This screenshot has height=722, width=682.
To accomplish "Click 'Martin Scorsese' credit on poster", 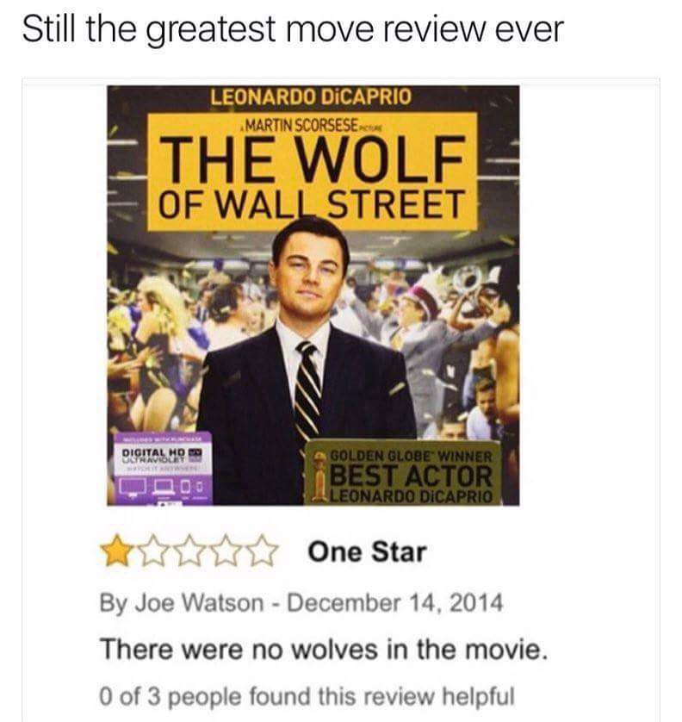I will coord(301,125).
